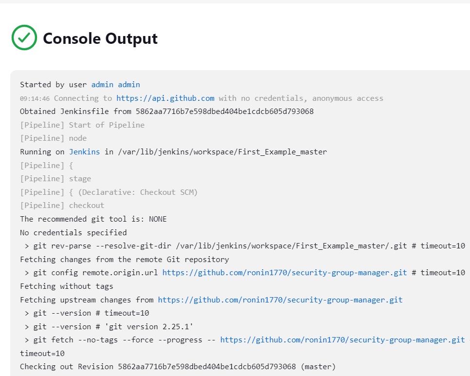Open repo link in git config remote.origin.url line

click(x=284, y=273)
